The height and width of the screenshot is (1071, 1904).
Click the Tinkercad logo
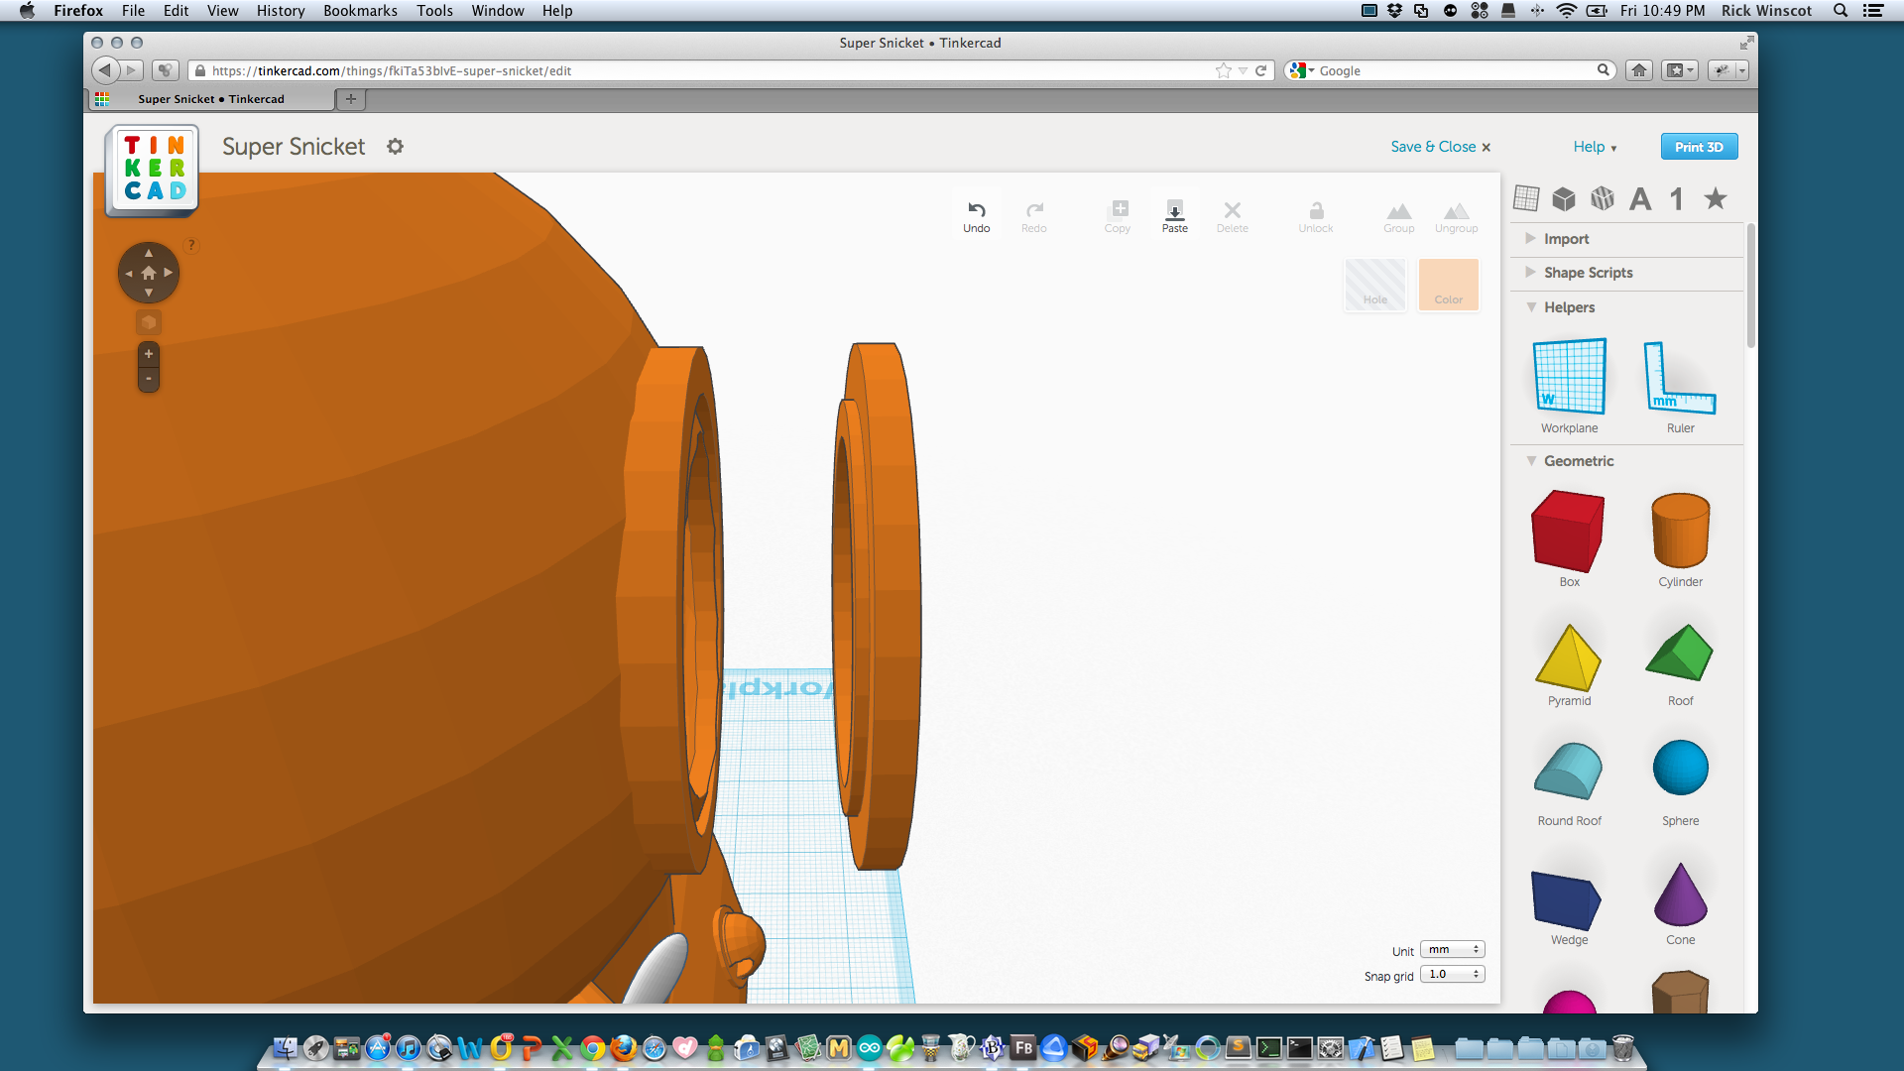(153, 170)
